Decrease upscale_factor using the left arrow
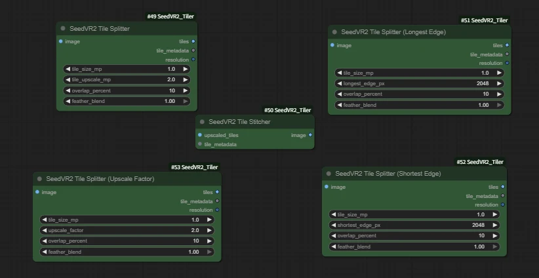This screenshot has height=278, width=539. coord(44,231)
